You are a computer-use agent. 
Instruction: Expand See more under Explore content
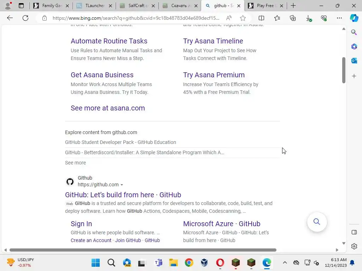[x=75, y=163]
